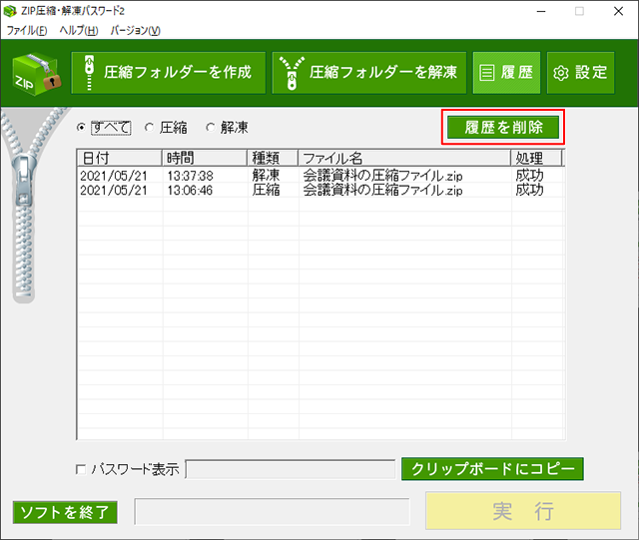Close the ZIP圧縮・解凍パスワード2 window

[618, 11]
